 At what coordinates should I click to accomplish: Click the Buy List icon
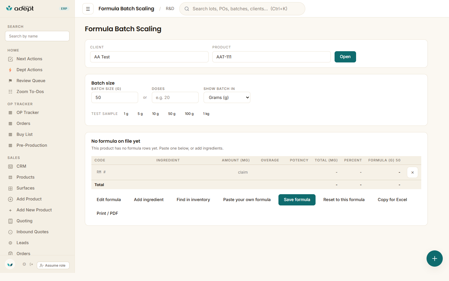tap(10, 135)
